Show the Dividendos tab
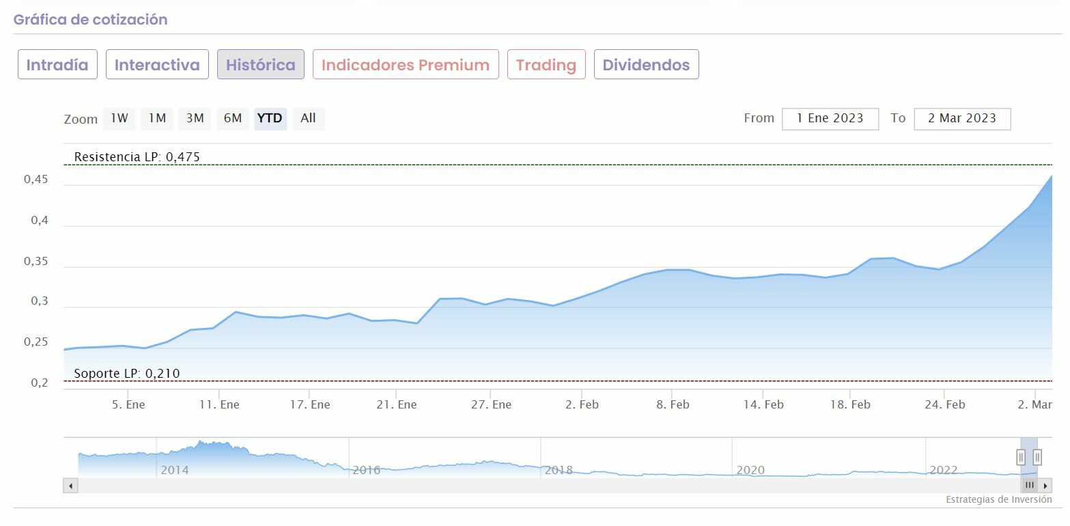1070x526 pixels. [646, 65]
